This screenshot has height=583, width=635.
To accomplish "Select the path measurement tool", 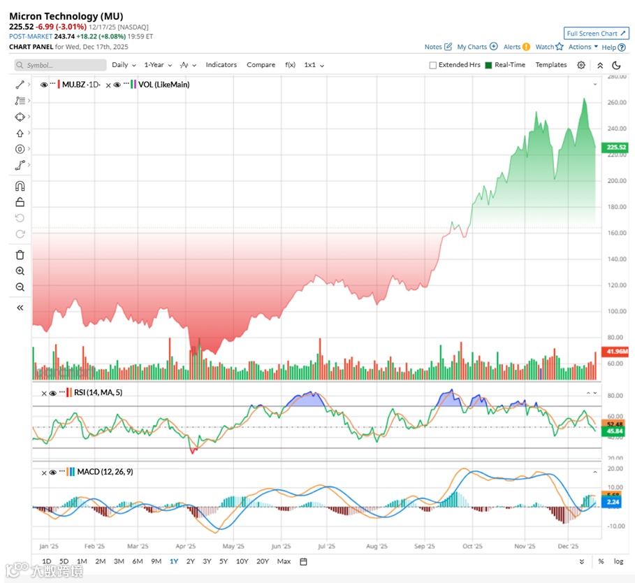I will [20, 165].
